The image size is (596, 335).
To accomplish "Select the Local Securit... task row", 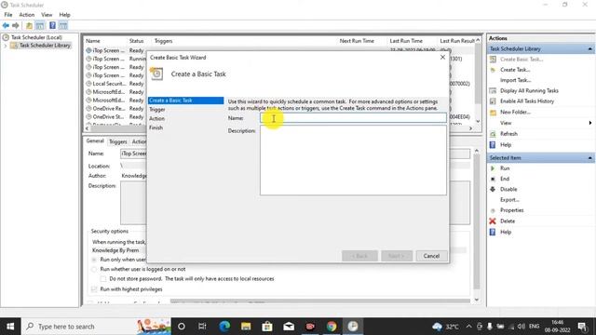I will point(115,84).
